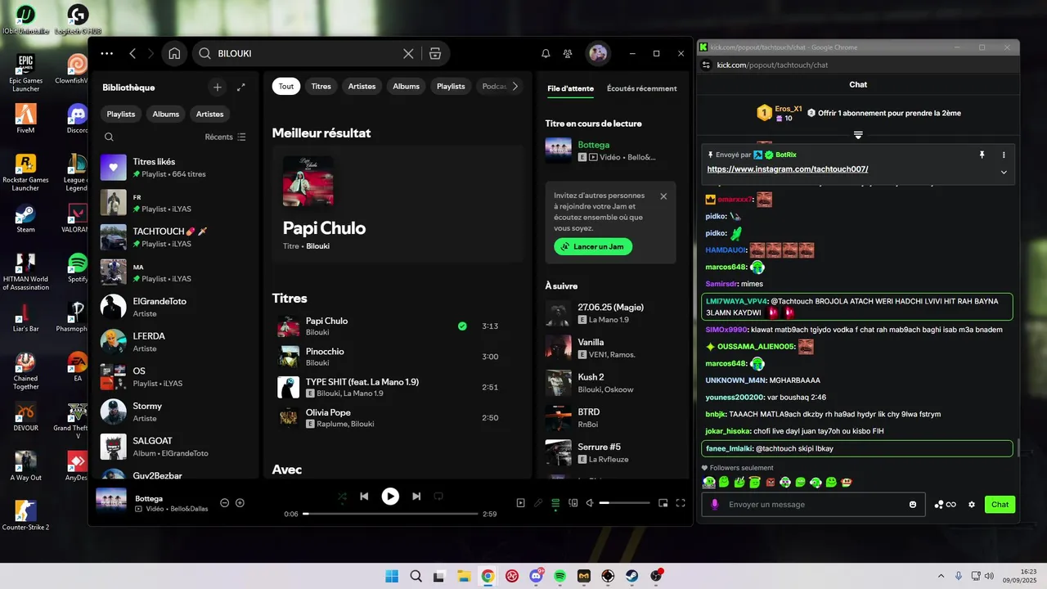Add Bottega to liked titles with plus circle
This screenshot has width=1047, height=589.
point(240,502)
